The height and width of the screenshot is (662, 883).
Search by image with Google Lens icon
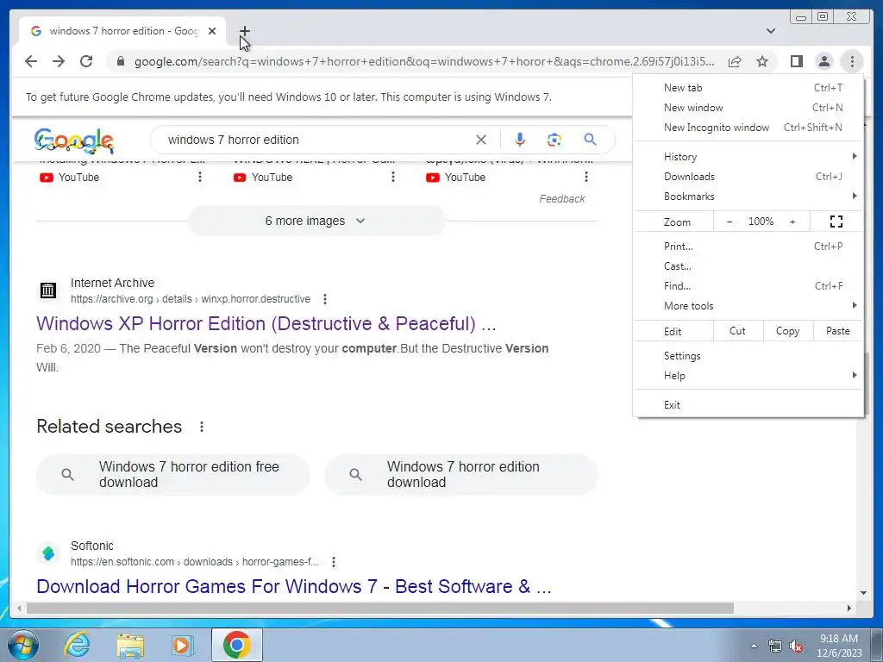pos(554,140)
